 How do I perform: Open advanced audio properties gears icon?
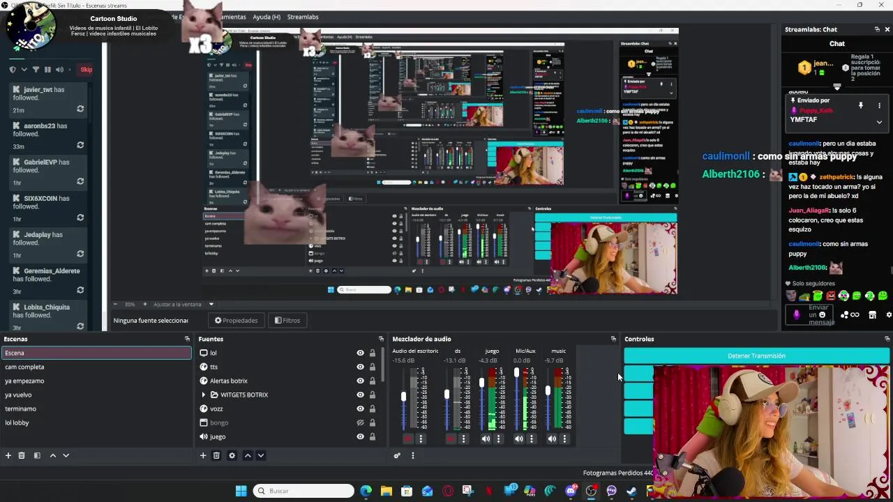pyautogui.click(x=397, y=455)
